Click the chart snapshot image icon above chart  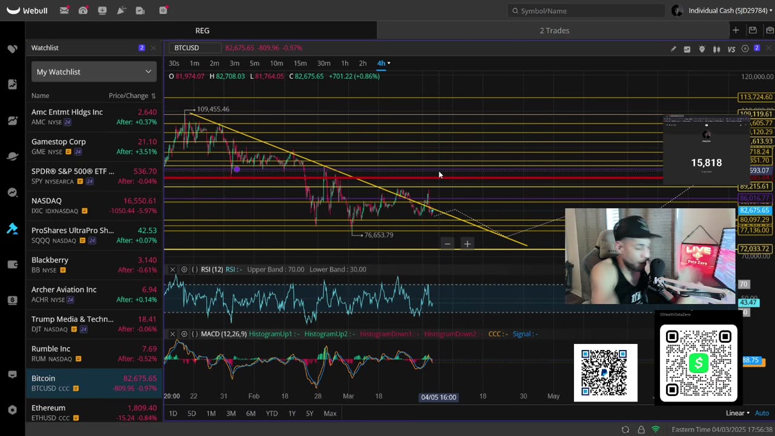click(687, 49)
